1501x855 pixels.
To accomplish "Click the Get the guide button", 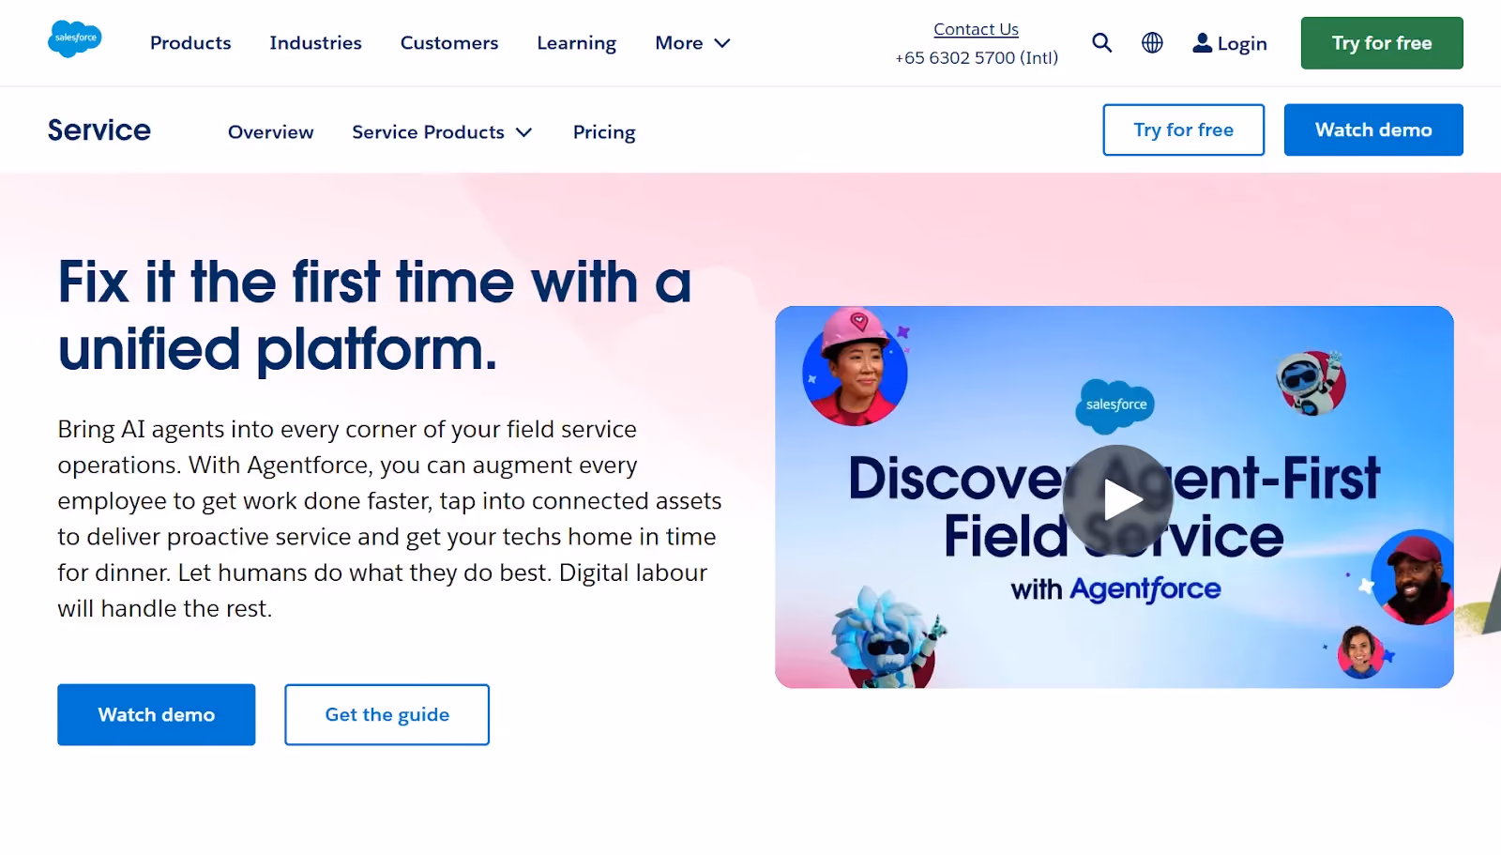I will [387, 715].
